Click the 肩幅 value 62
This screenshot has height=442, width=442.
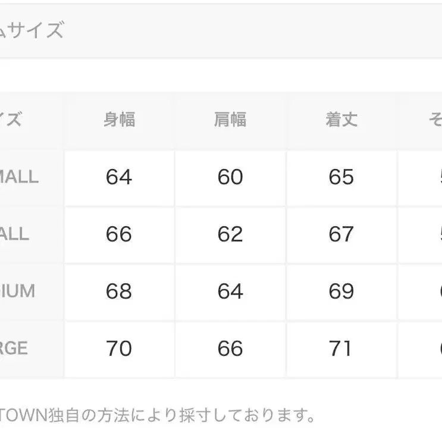(230, 234)
